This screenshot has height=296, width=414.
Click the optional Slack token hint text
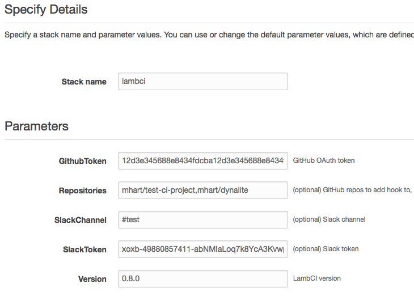point(326,249)
